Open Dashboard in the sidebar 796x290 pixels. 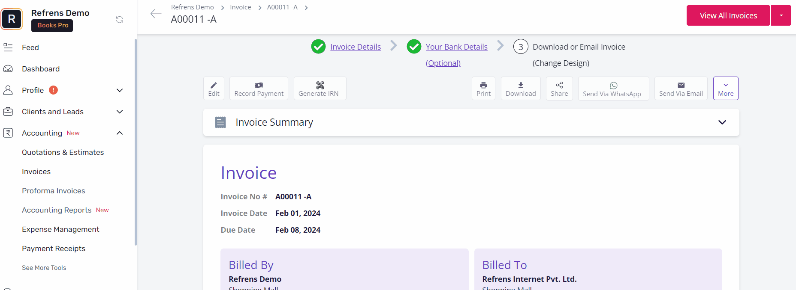[41, 69]
